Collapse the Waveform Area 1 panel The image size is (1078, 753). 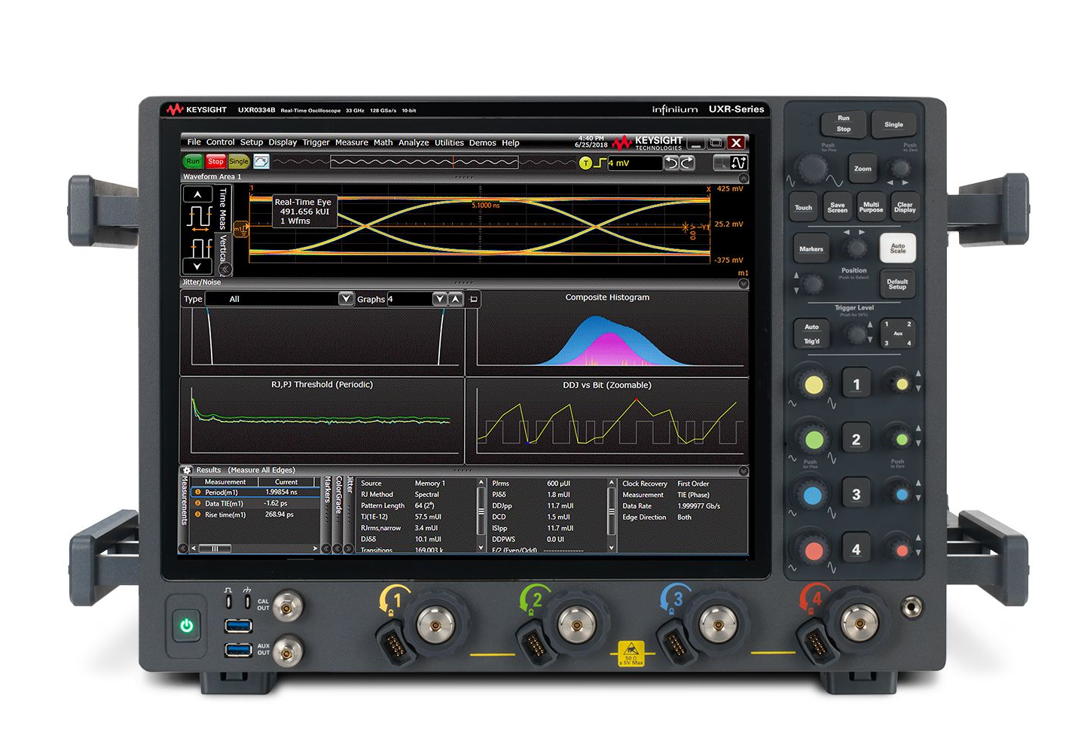pyautogui.click(x=744, y=178)
